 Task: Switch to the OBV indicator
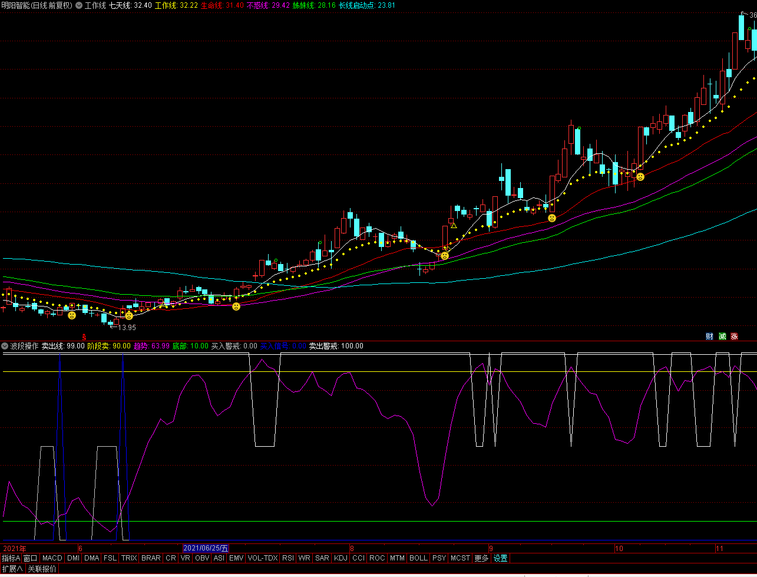pyautogui.click(x=202, y=558)
